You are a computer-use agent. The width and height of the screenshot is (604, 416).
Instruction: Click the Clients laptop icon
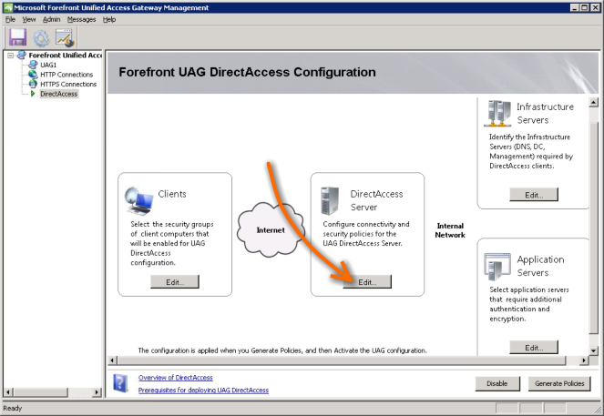pyautogui.click(x=138, y=200)
